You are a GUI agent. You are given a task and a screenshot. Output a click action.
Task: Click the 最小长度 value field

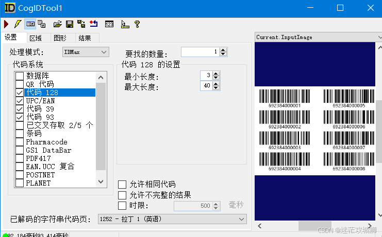tap(206, 76)
